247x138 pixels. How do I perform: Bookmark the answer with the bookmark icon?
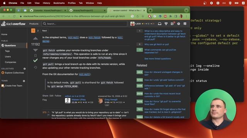tap(36, 55)
